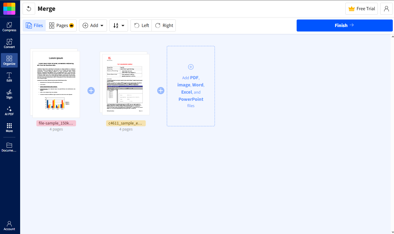Viewport: 394px width, 234px height.
Task: Open the Account profile icon
Action: (386, 8)
